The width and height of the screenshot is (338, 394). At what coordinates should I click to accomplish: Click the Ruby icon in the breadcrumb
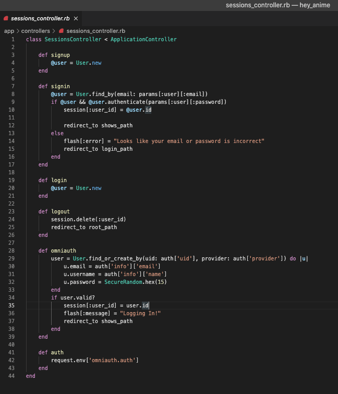(x=61, y=31)
